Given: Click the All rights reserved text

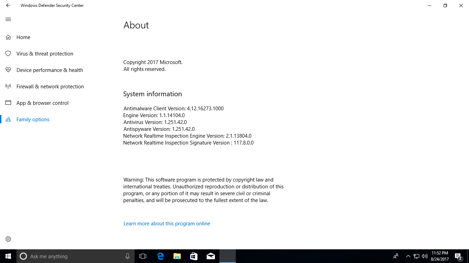Looking at the screenshot, I should [x=145, y=69].
